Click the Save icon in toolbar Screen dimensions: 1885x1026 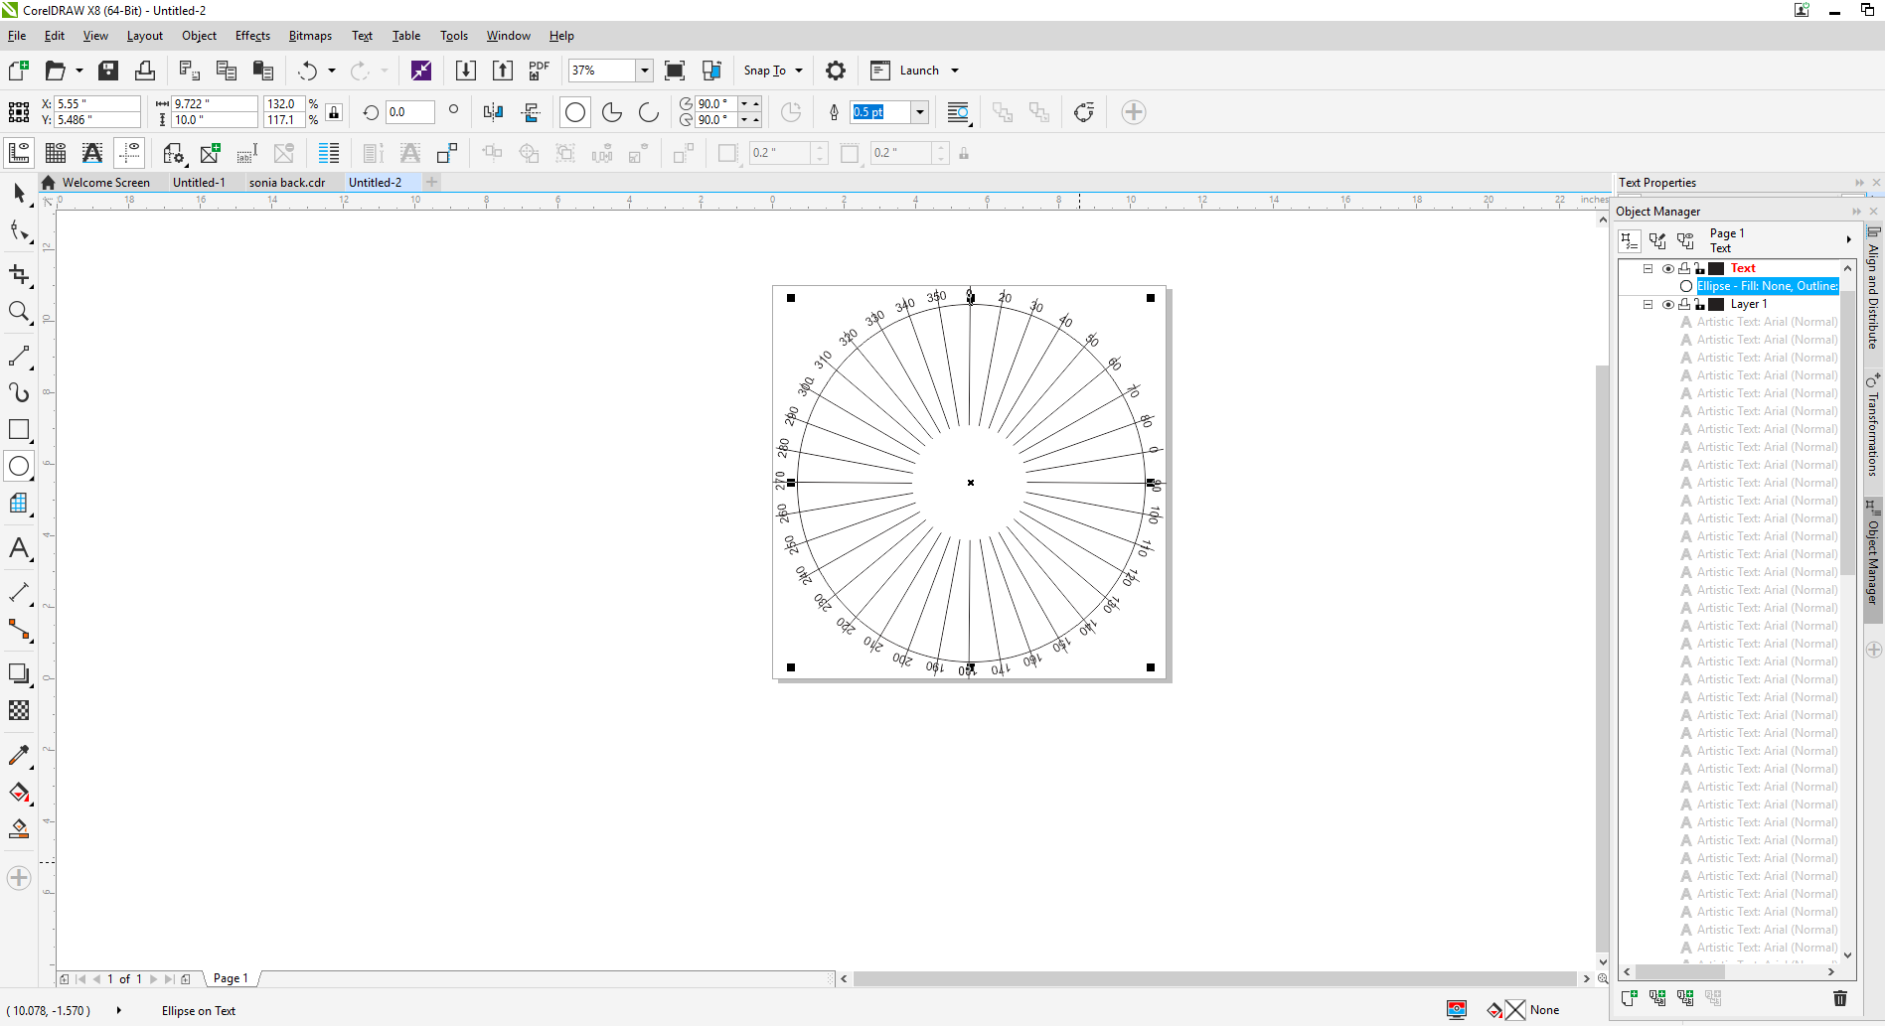click(108, 71)
